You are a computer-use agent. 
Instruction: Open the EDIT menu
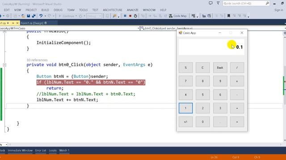click(x=7, y=10)
